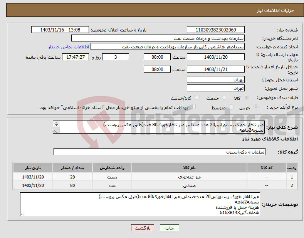Image resolution: width=304 pixels, height=238 pixels.
Task: Select the کالا radio button
Action: click(246, 98)
